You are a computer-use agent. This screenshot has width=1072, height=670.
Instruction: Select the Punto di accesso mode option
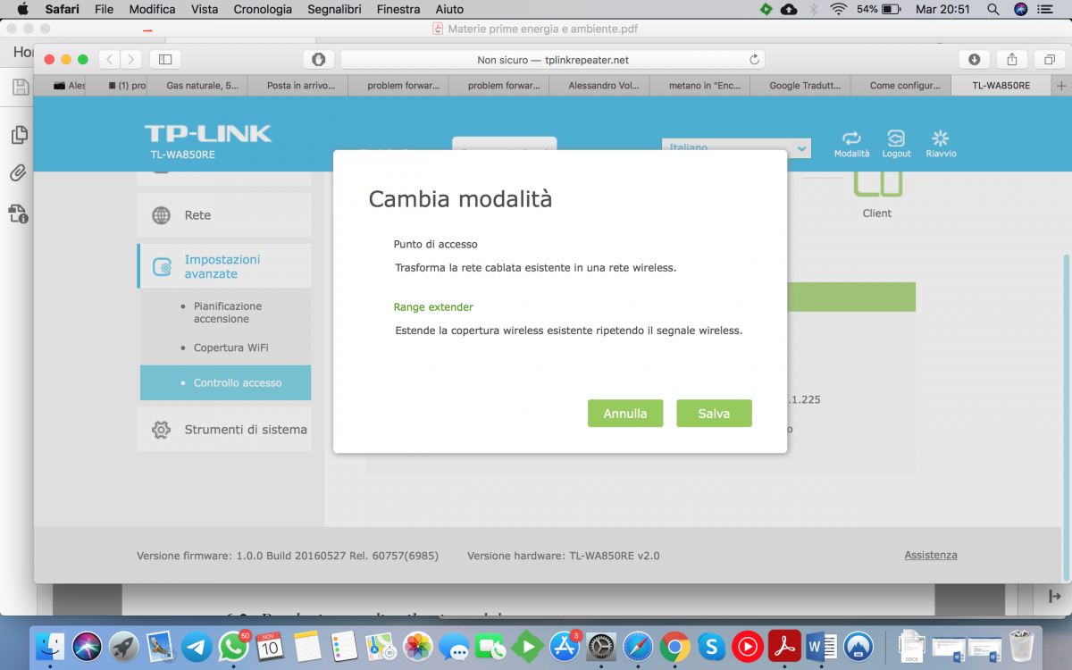click(x=436, y=244)
